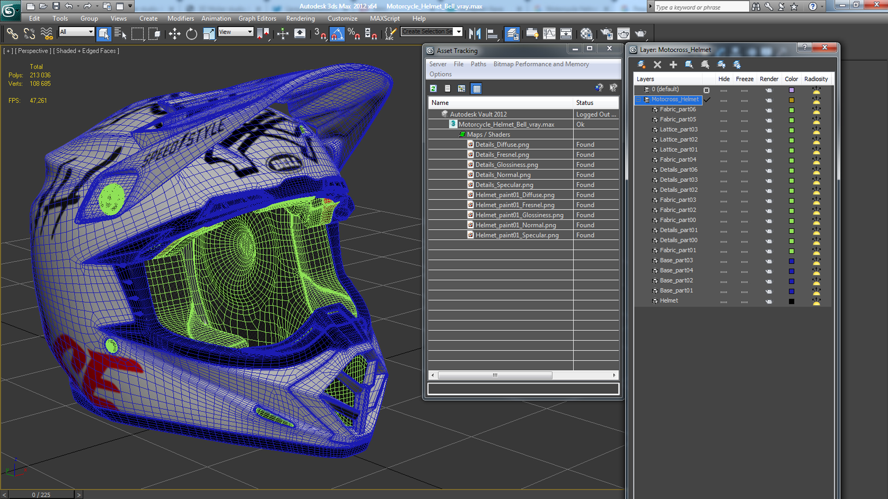888x499 pixels.
Task: Switch Asset Tracking to table view
Action: (476, 88)
